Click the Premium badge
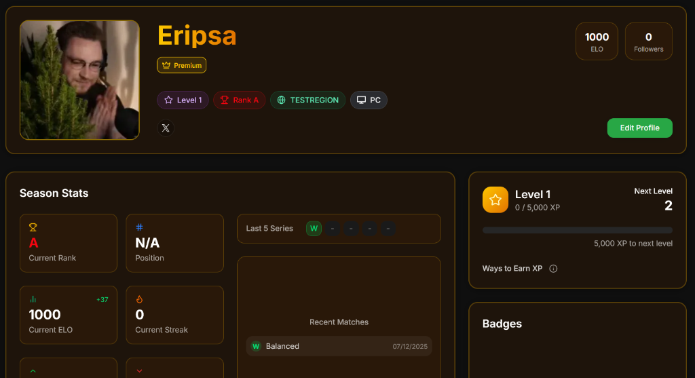 [x=181, y=65]
